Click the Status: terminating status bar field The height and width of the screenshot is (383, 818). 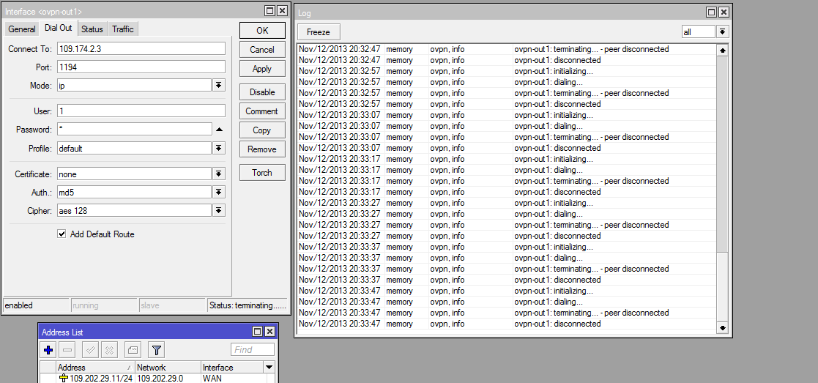pyautogui.click(x=248, y=305)
